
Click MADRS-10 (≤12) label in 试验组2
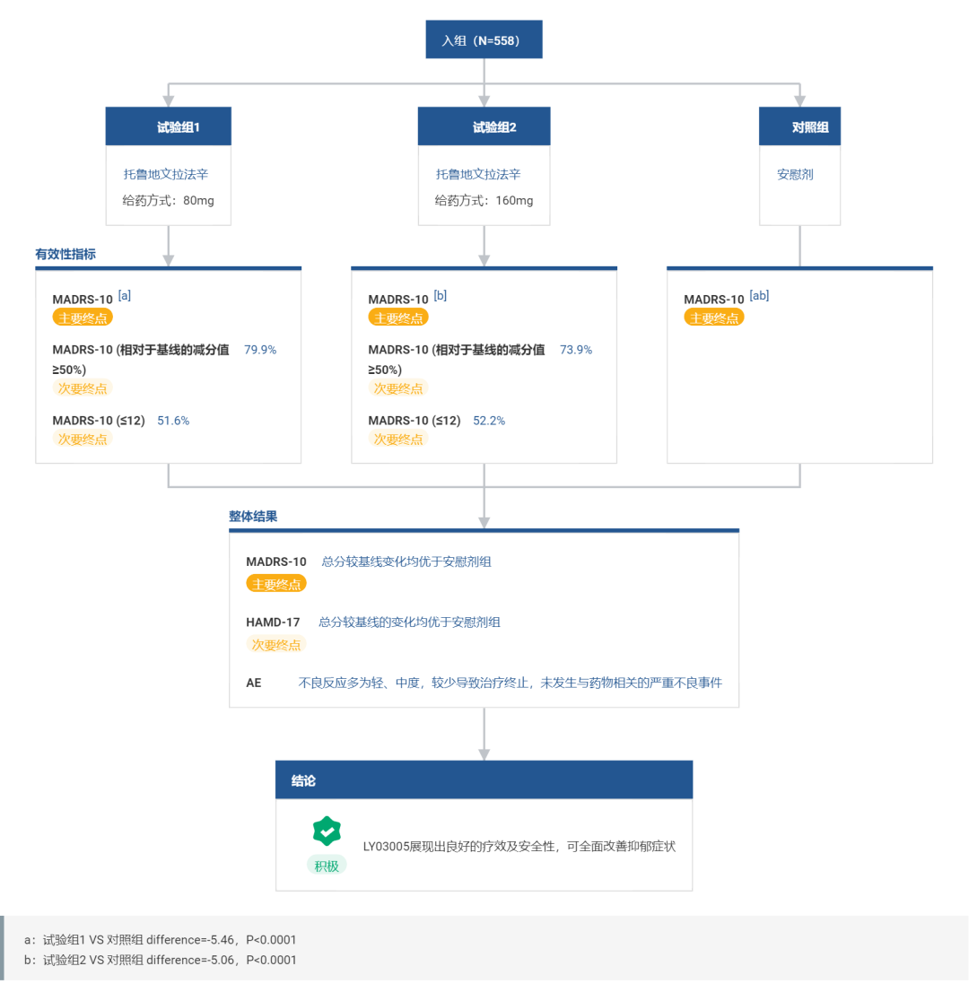click(414, 421)
